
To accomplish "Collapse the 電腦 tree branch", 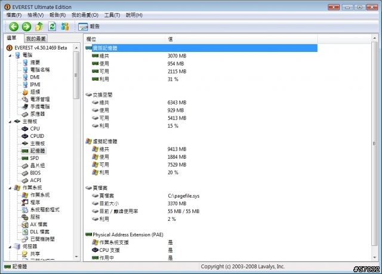I will (x=10, y=56).
